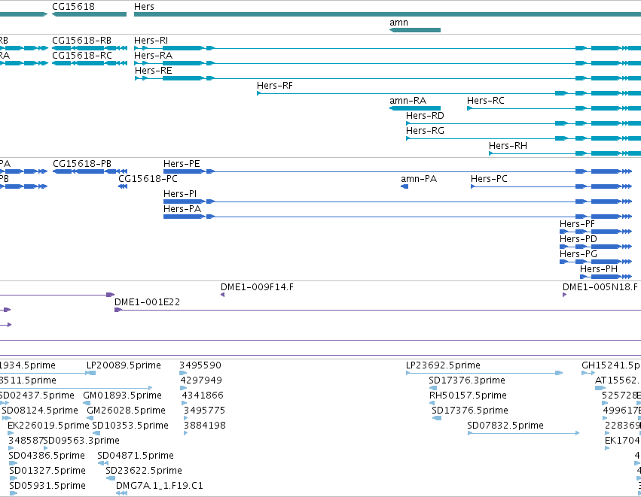This screenshot has width=641, height=497.
Task: Select the EK226019.5prime EST label
Action: [47, 426]
